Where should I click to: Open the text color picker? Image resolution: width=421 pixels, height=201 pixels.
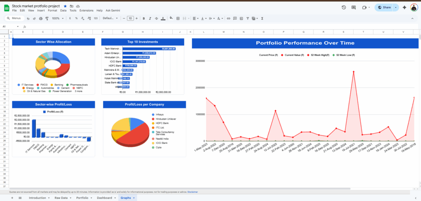pyautogui.click(x=163, y=18)
